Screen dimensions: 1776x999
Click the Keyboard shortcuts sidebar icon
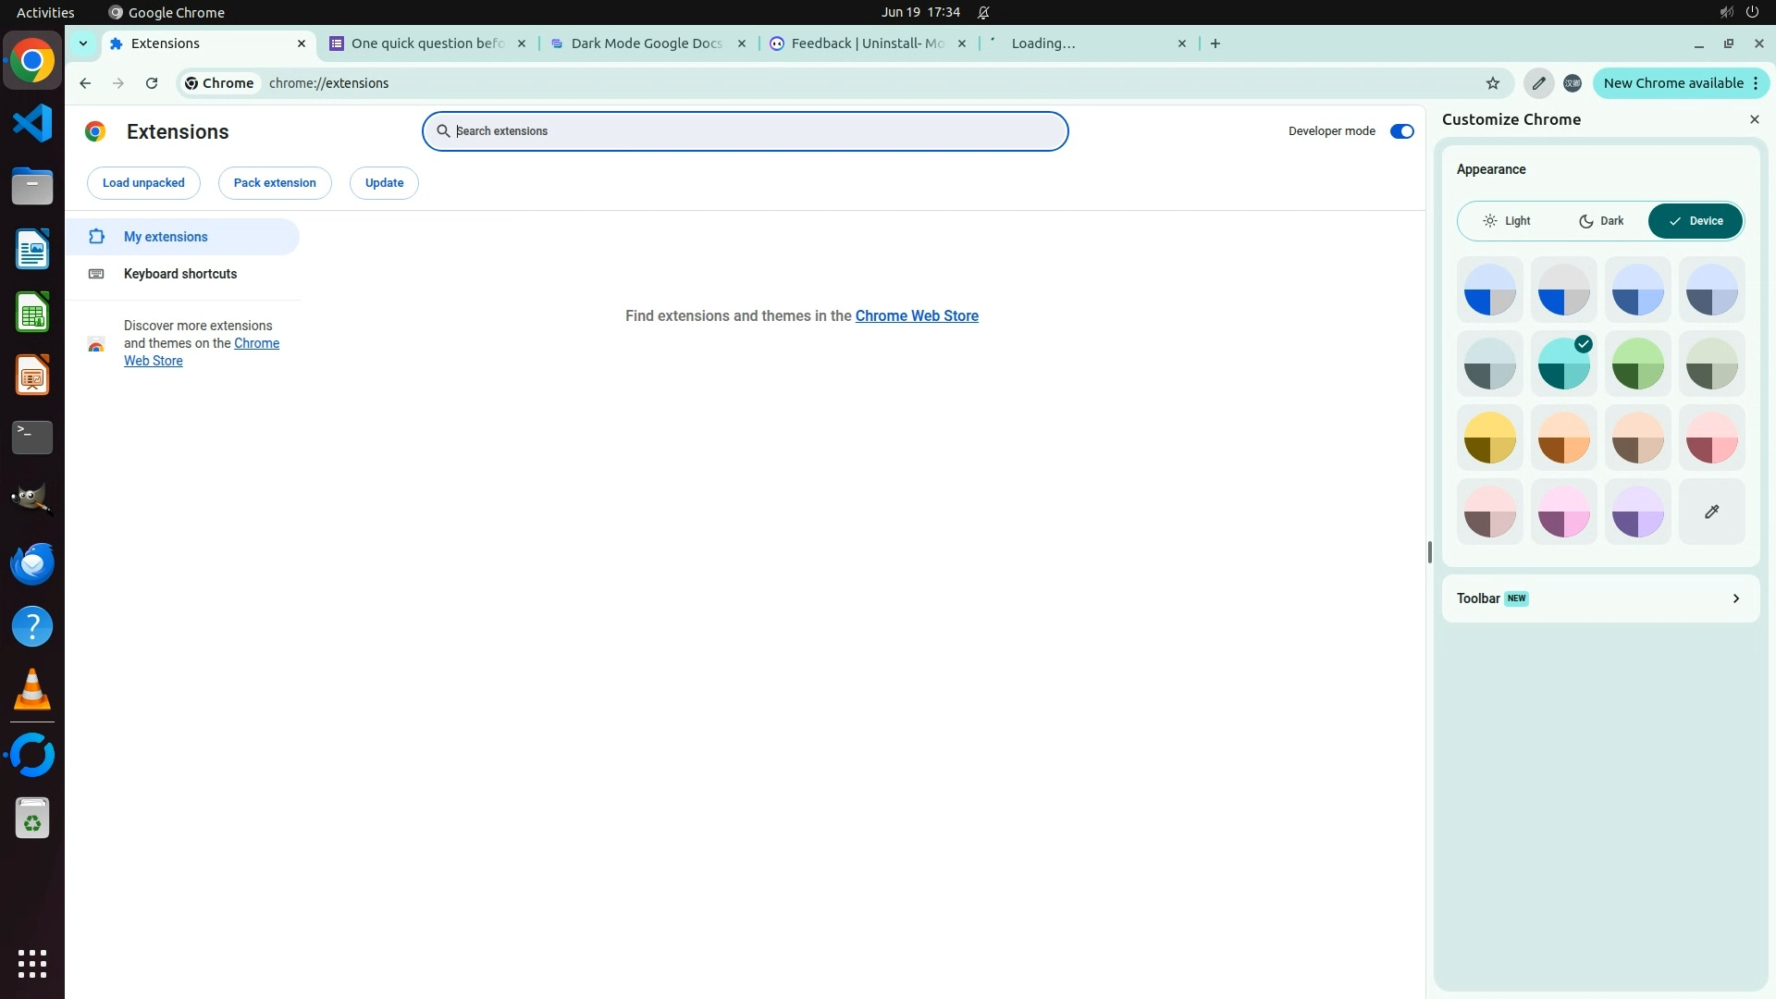pyautogui.click(x=96, y=274)
